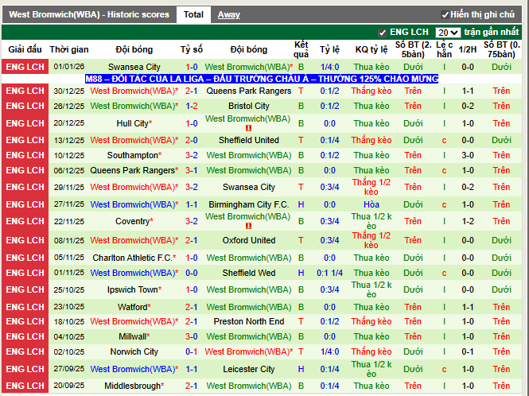Open Norwich City team link
Image resolution: width=529 pixels, height=396 pixels.
134,351
